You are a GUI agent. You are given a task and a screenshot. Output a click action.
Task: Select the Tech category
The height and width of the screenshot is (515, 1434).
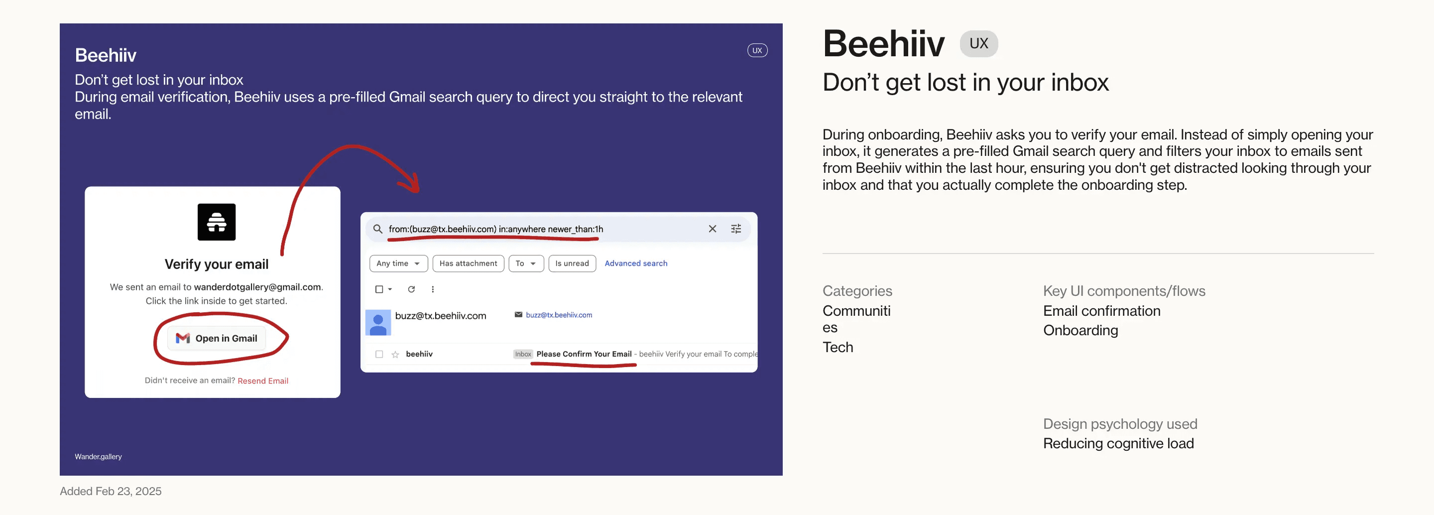837,347
